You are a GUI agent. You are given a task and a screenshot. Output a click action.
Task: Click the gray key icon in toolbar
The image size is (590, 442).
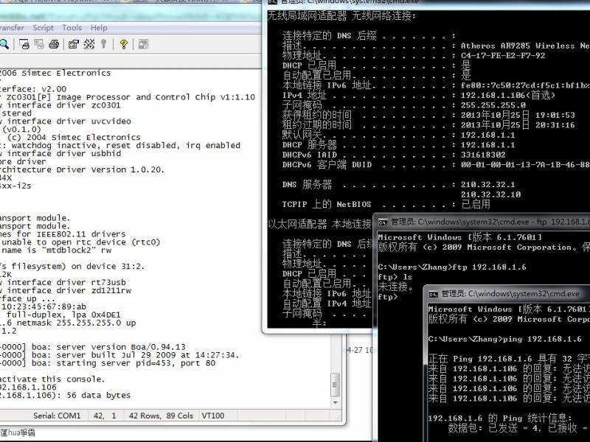(x=104, y=44)
